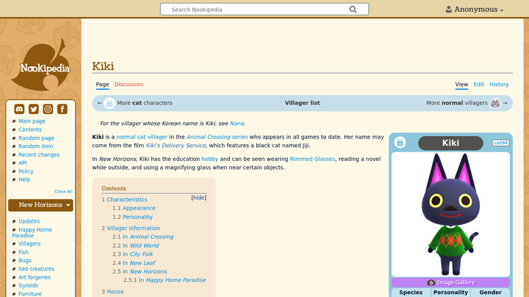
Task: Open the Bugs sidebar link
Action: click(25, 261)
